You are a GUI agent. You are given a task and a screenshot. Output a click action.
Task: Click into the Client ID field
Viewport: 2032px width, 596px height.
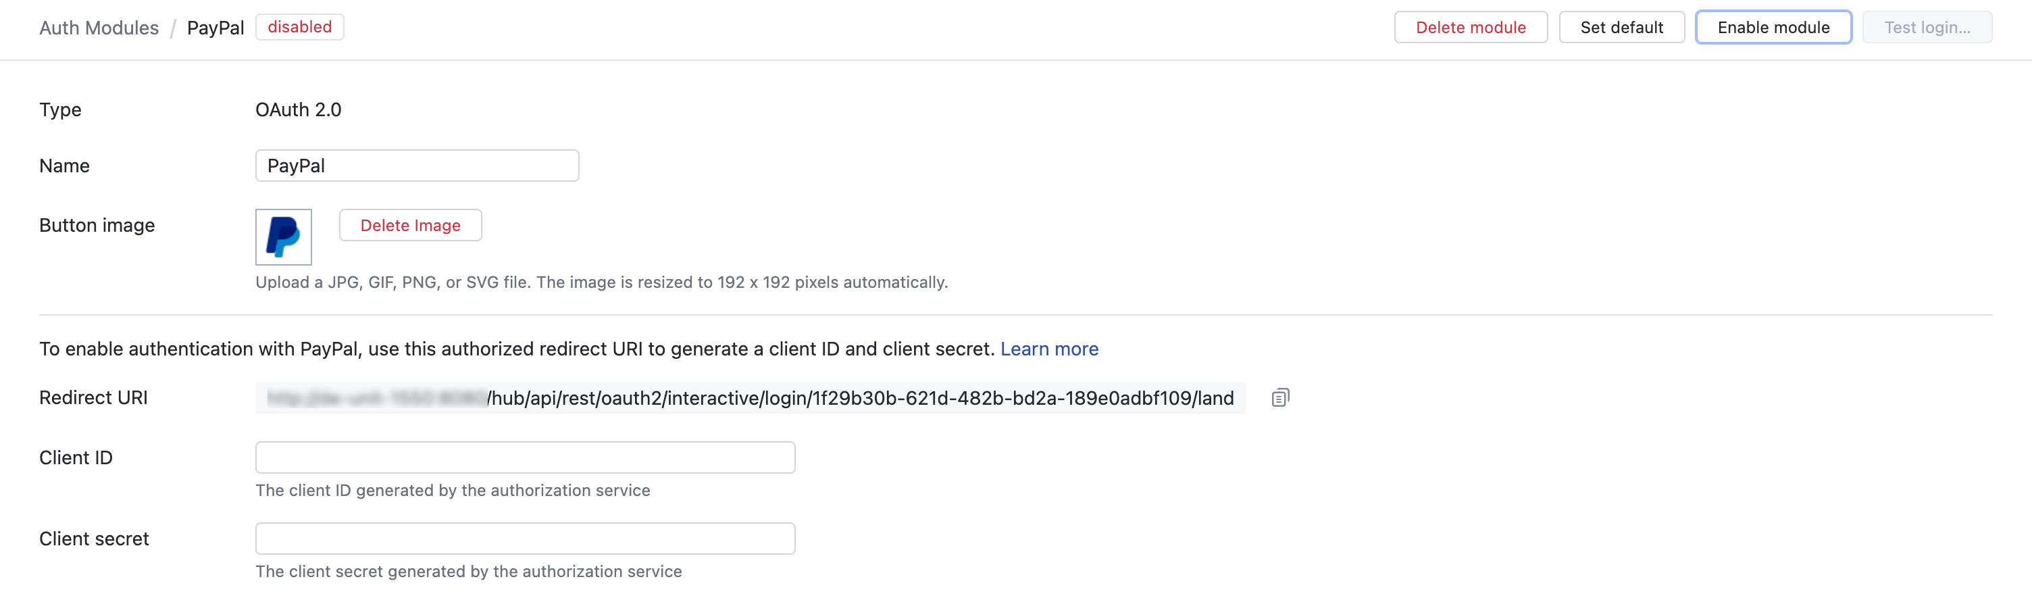pos(525,458)
